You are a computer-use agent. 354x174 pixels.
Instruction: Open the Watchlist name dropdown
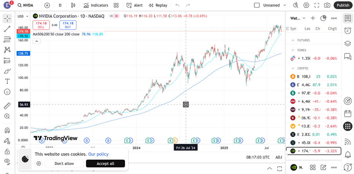[298, 18]
